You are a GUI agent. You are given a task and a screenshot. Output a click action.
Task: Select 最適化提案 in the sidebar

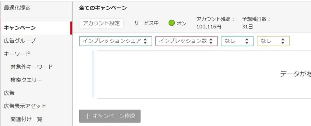(17, 8)
